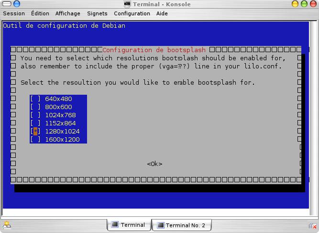Click the window menu icon in the title bar

point(6,4)
